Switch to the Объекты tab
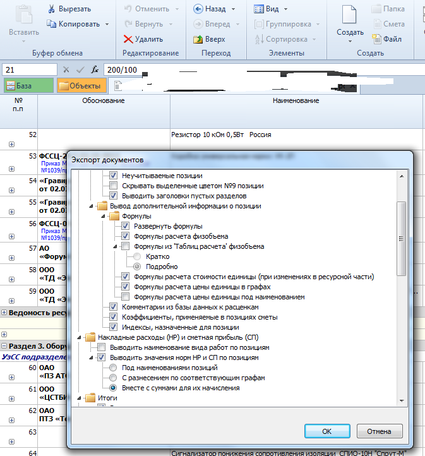Viewport: 425px width, 456px height. (x=81, y=85)
